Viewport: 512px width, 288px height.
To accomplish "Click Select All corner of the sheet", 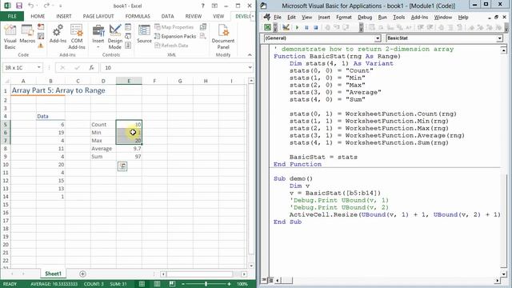I will coord(6,81).
